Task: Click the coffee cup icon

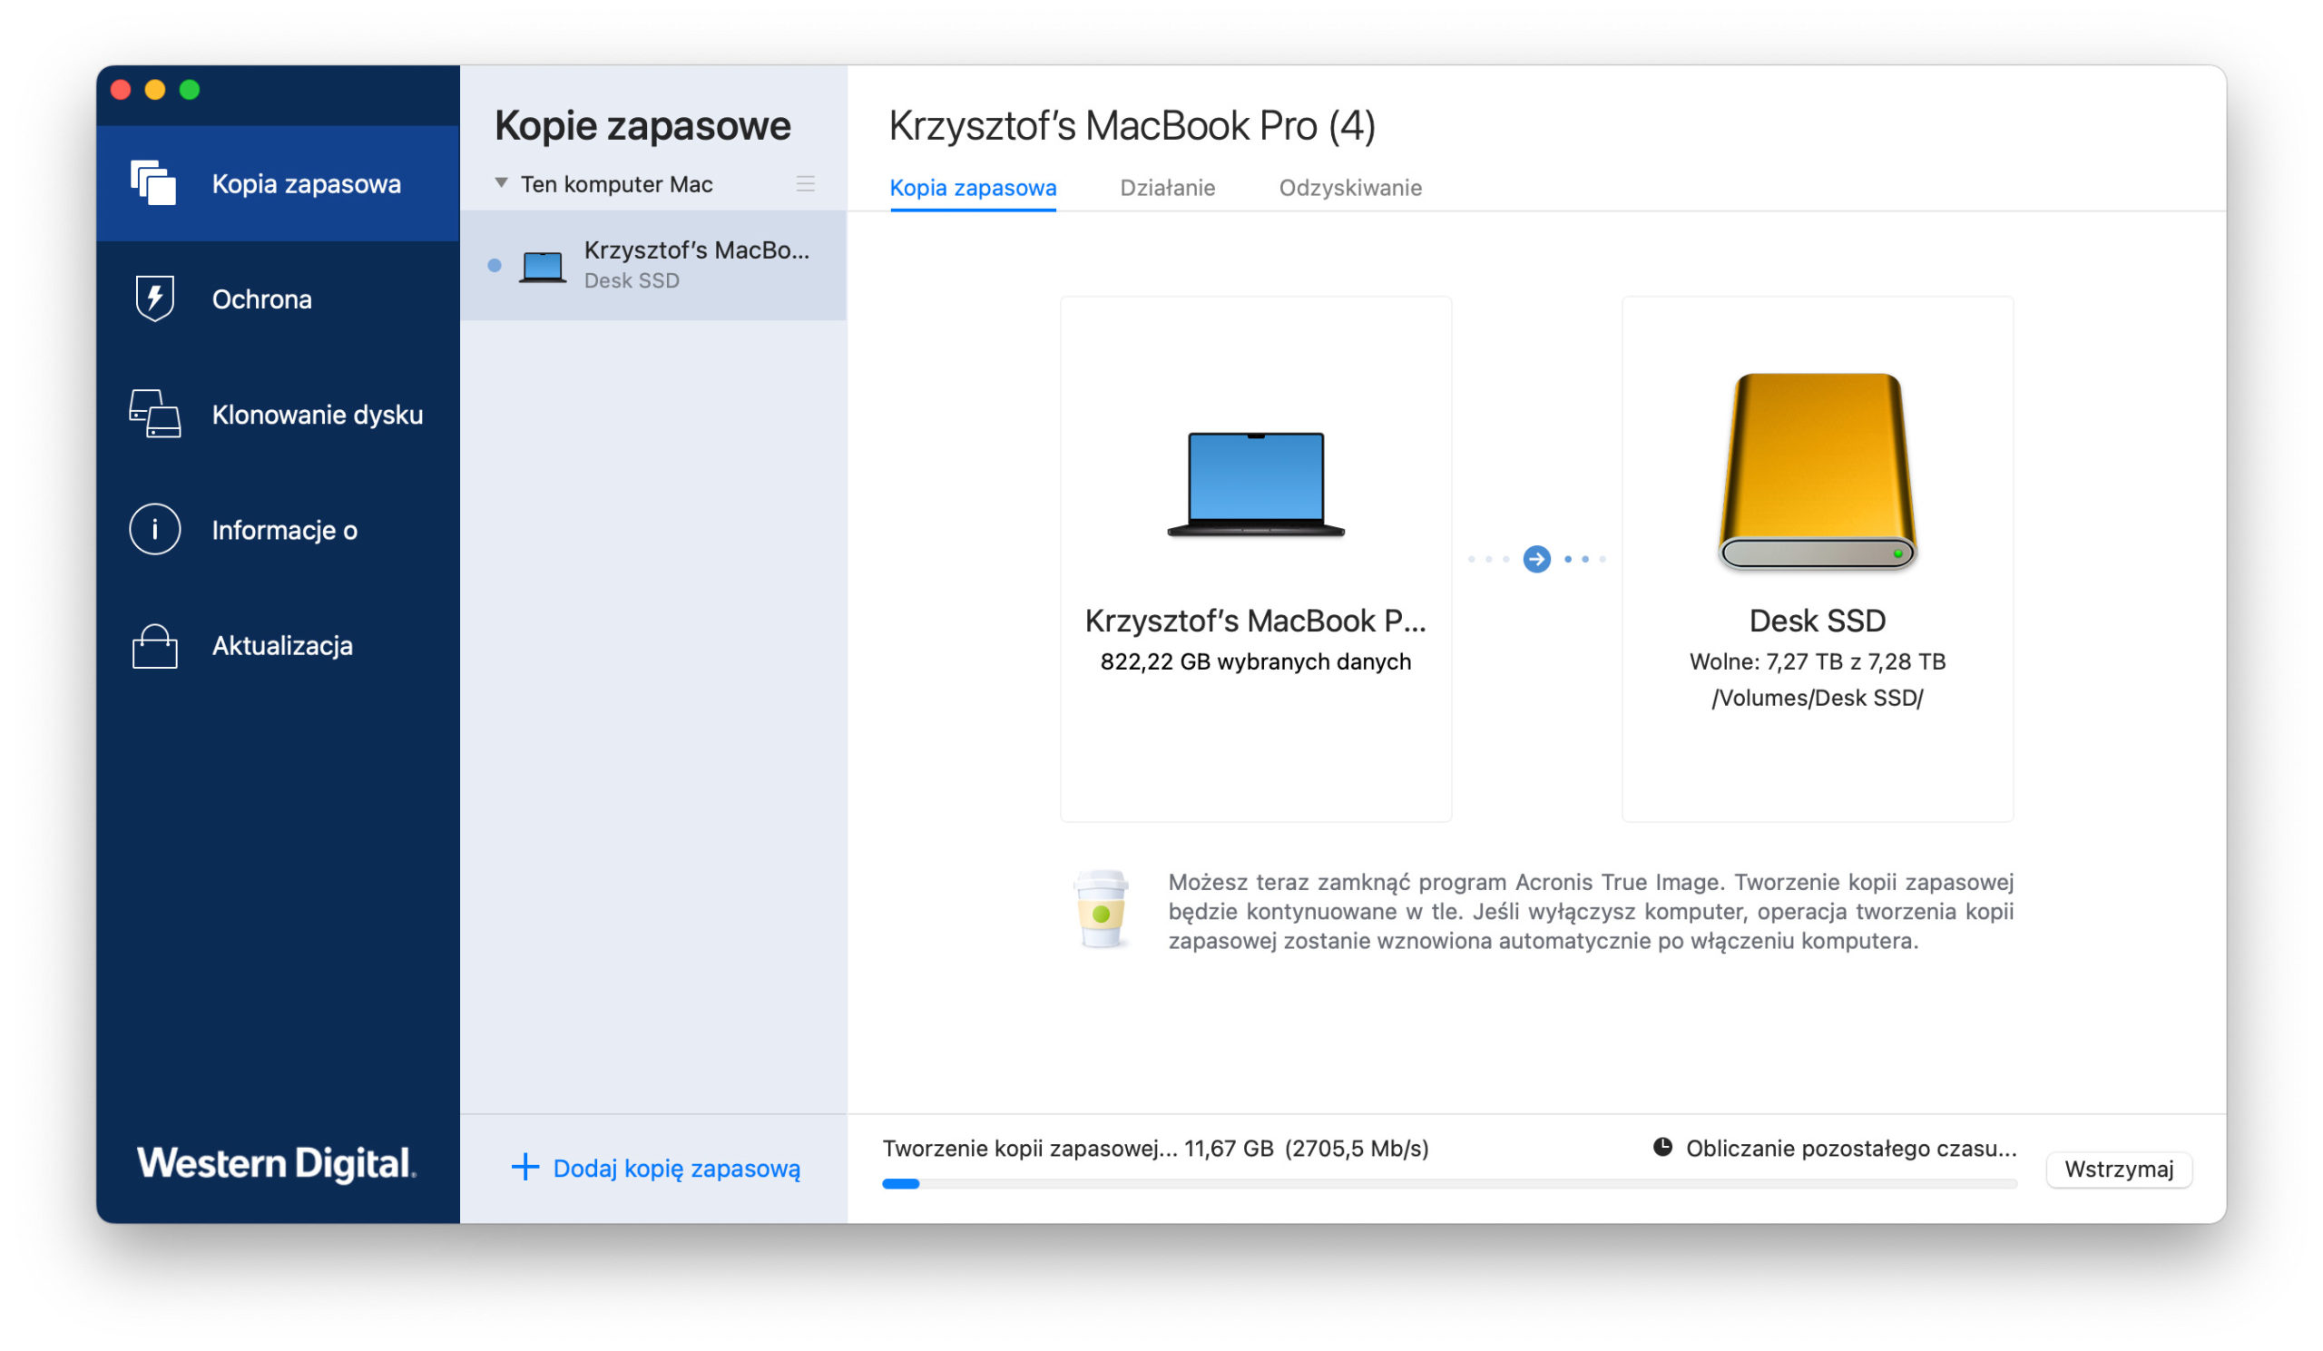Action: (1101, 909)
